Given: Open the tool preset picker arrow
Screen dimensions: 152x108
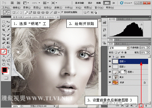Looking at the screenshot, I should [9, 12].
